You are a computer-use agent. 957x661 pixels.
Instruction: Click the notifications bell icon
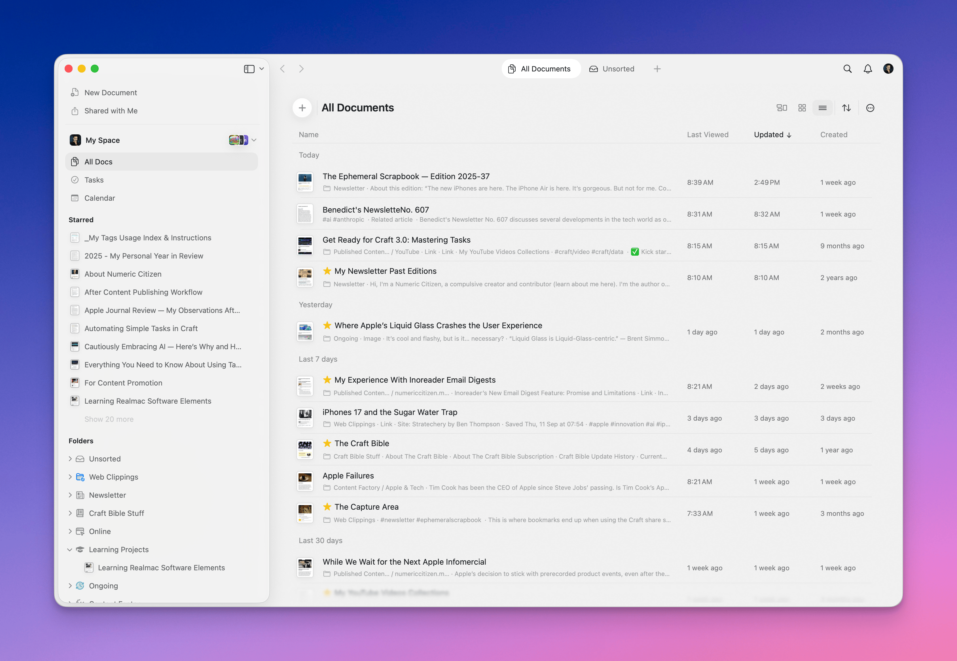click(x=867, y=69)
